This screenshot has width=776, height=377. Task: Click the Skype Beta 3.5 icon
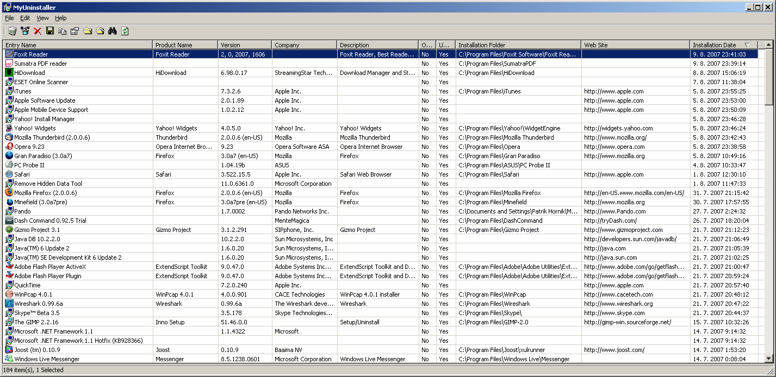[x=9, y=313]
